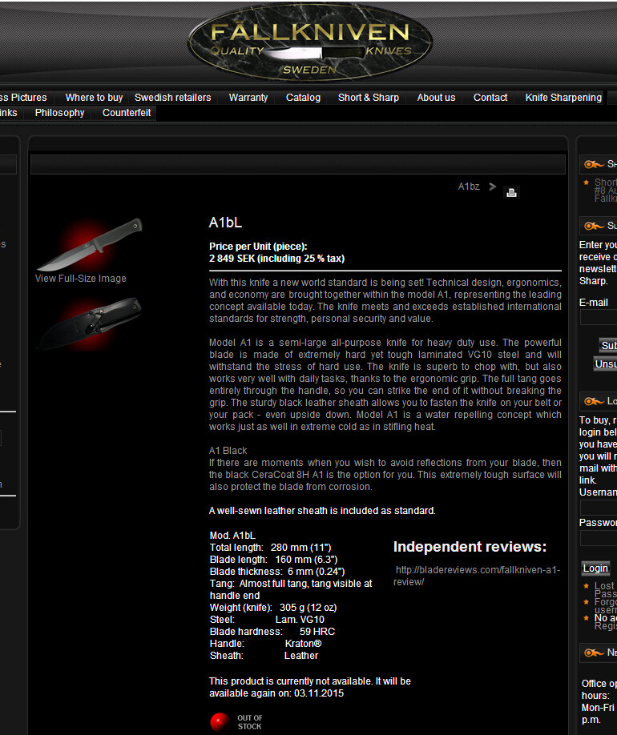Open the Contact page

490,98
